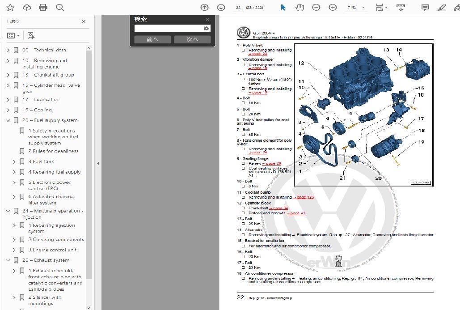Print the document with the printer icon

click(x=43, y=7)
